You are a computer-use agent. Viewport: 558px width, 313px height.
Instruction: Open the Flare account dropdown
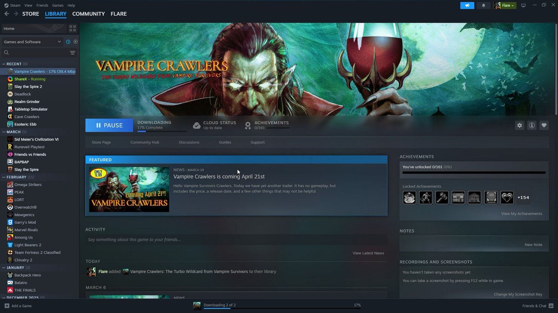(x=505, y=6)
